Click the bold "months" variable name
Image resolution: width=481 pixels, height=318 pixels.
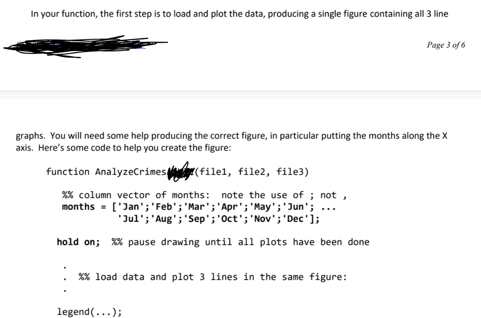78,207
